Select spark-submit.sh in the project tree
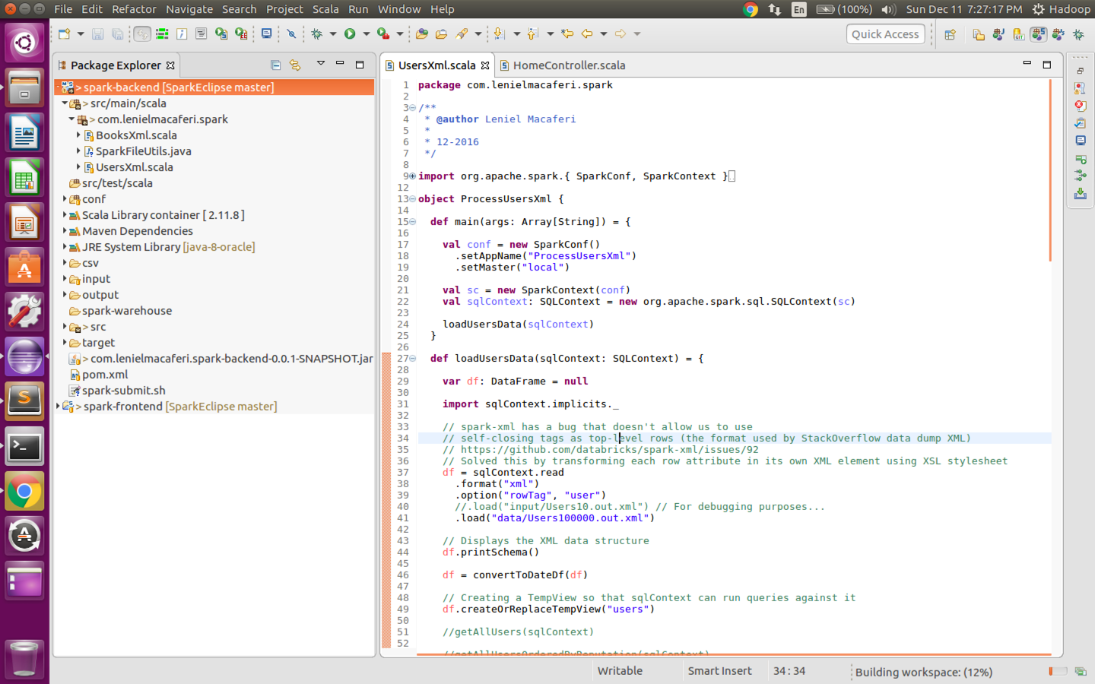 click(x=123, y=391)
